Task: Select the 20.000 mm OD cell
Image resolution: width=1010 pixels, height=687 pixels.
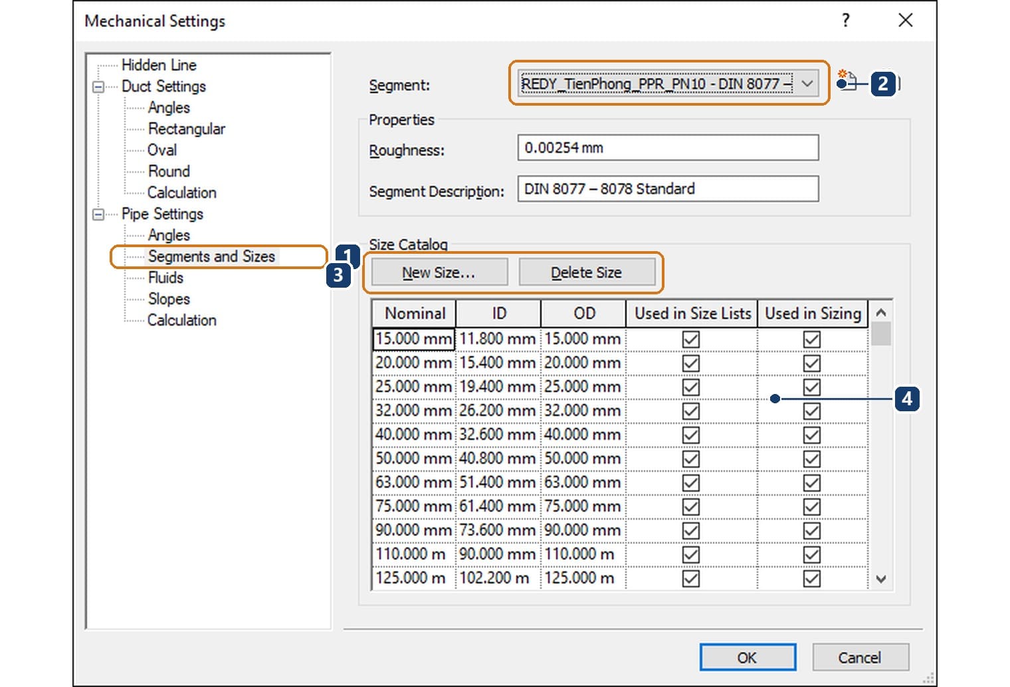Action: click(583, 363)
